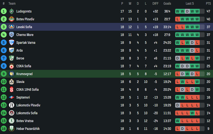Click the CSKA 1948 Sofia logo
This screenshot has height=134, width=213.
[11, 90]
